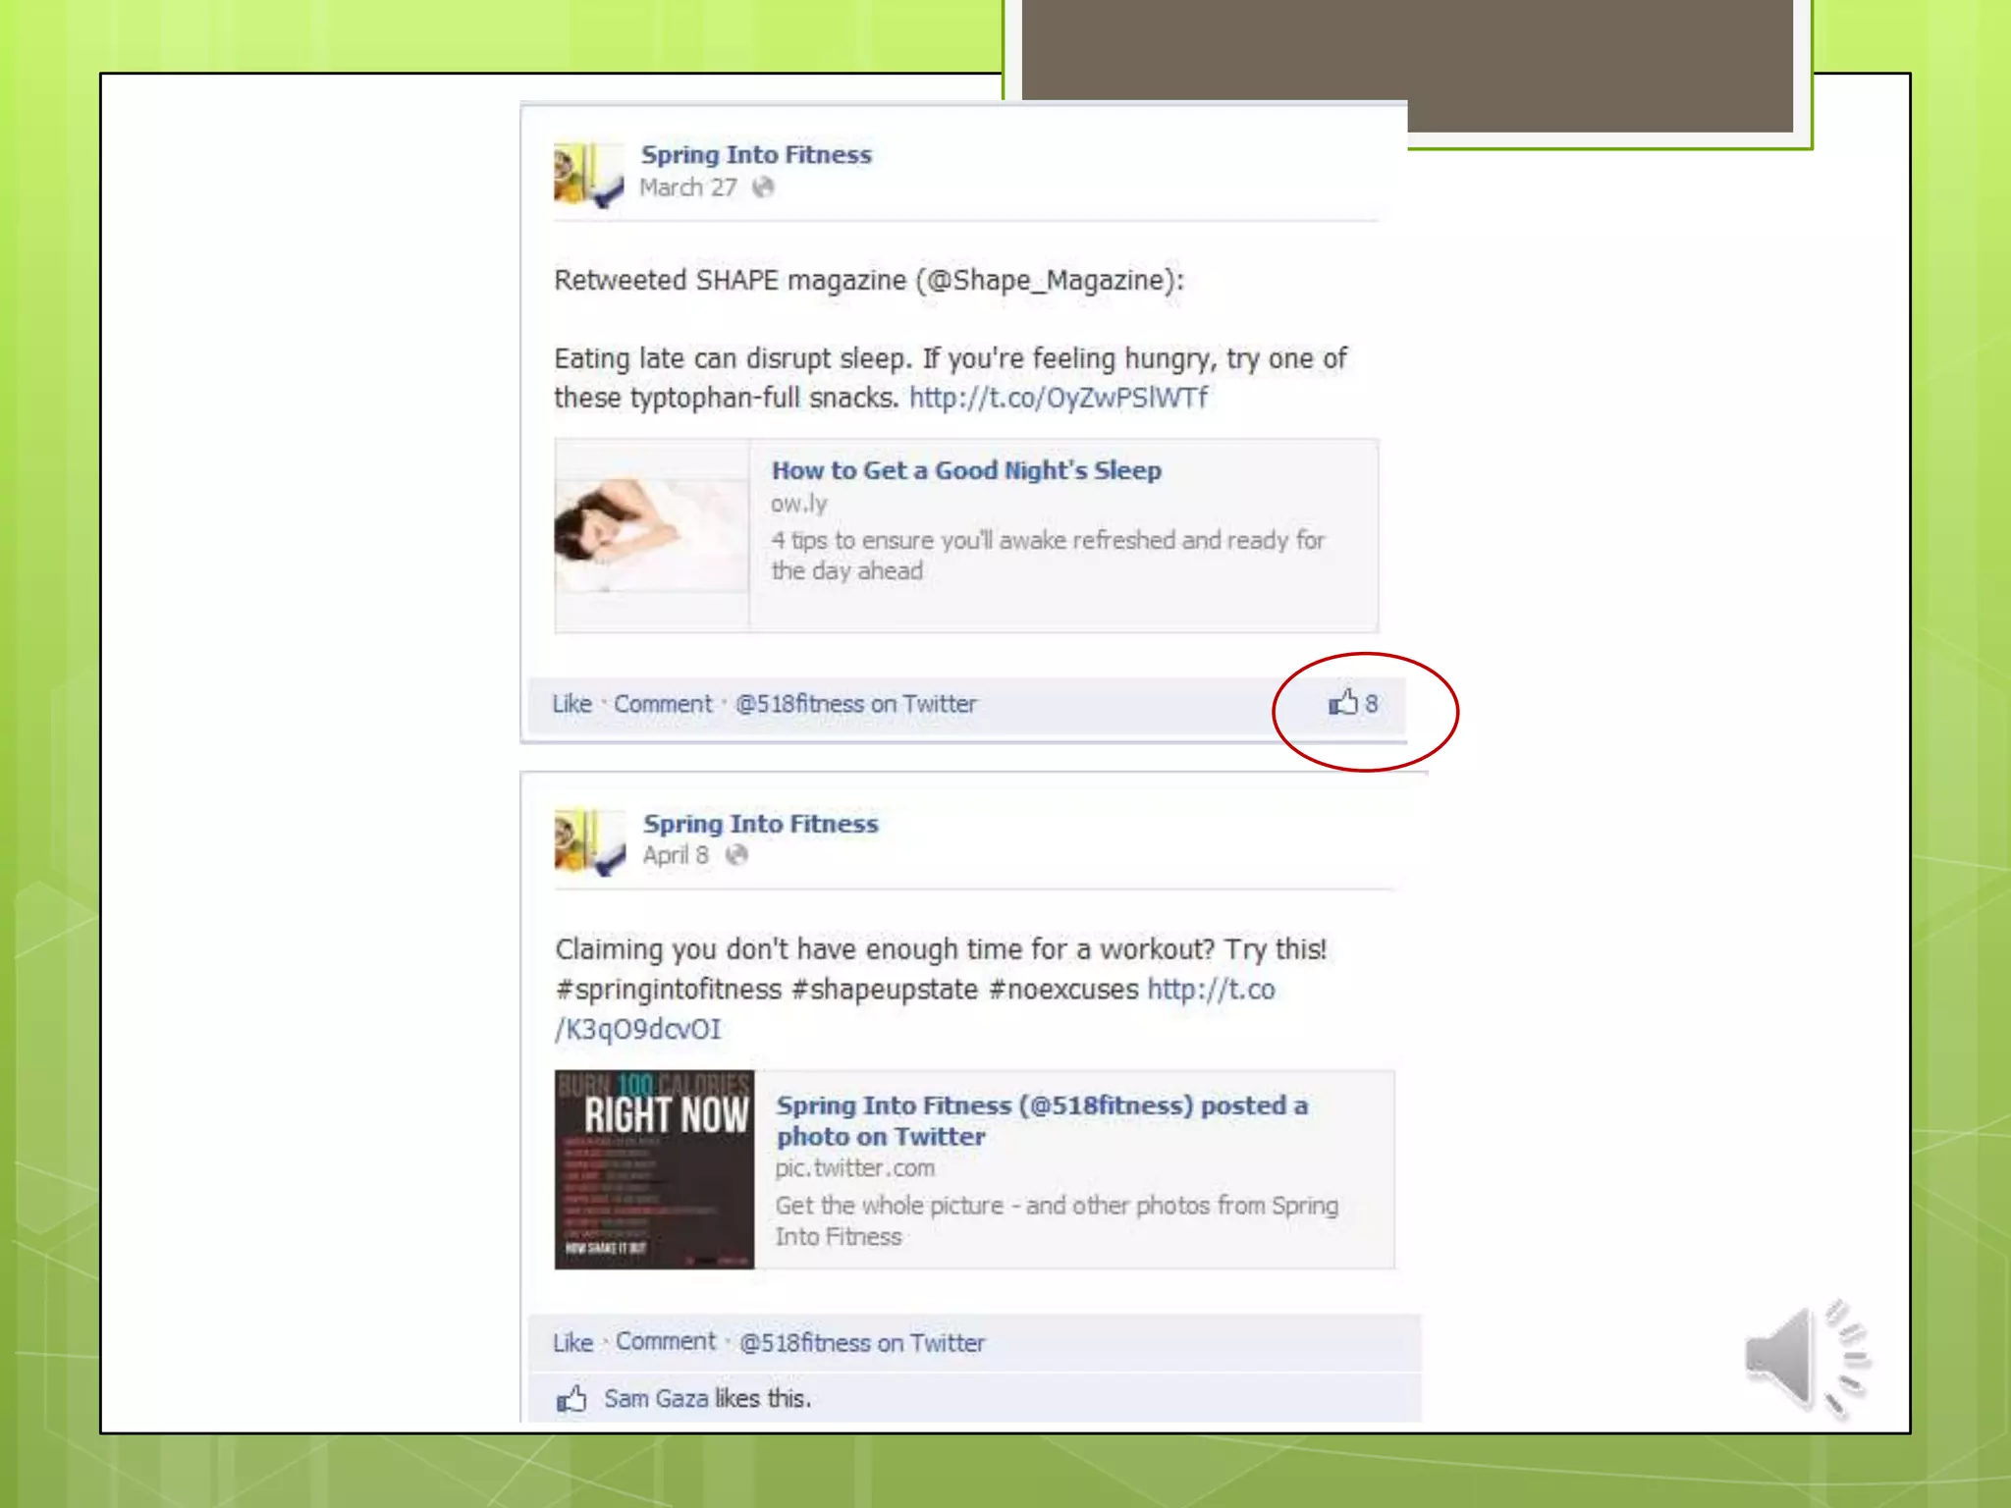The width and height of the screenshot is (2011, 1508).
Task: Open the March 27 post date link
Action: point(687,187)
